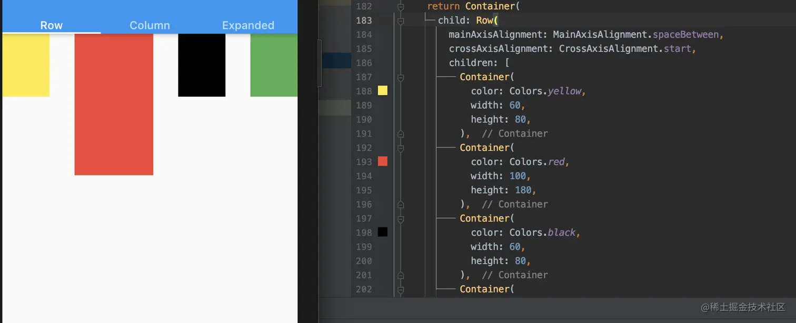Fold the yellow Container at line 187
The height and width of the screenshot is (323, 796).
tap(401, 77)
